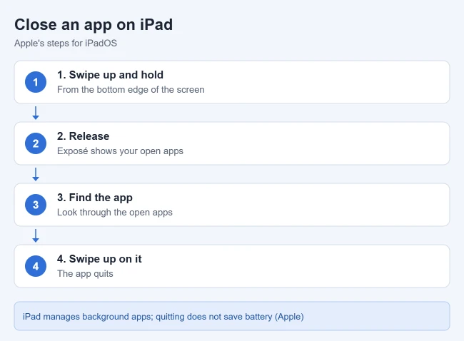Screen dimensions: 464x341
Task: Click "Exposé shows your open apps" text
Action: tap(120, 151)
